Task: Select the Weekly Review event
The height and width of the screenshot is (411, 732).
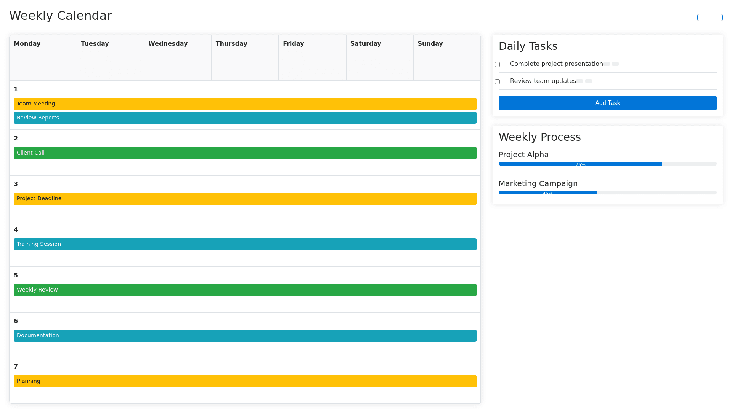Action: 245,290
